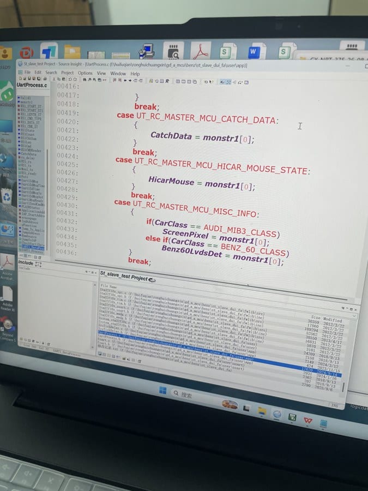The width and height of the screenshot is (368, 491).
Task: Click the Undo toolbar icon
Action: [70, 80]
